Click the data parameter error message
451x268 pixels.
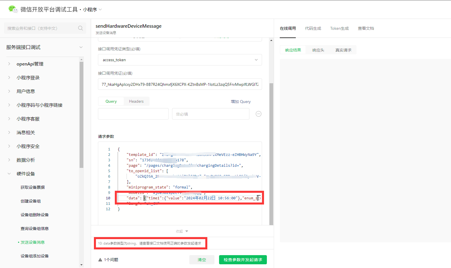tap(149, 243)
